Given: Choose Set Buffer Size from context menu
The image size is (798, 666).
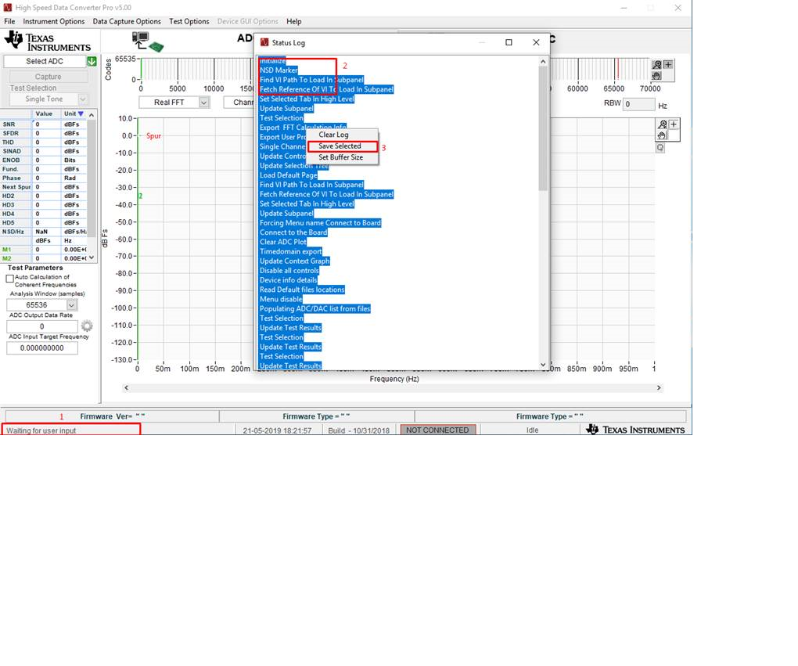Looking at the screenshot, I should (x=343, y=157).
